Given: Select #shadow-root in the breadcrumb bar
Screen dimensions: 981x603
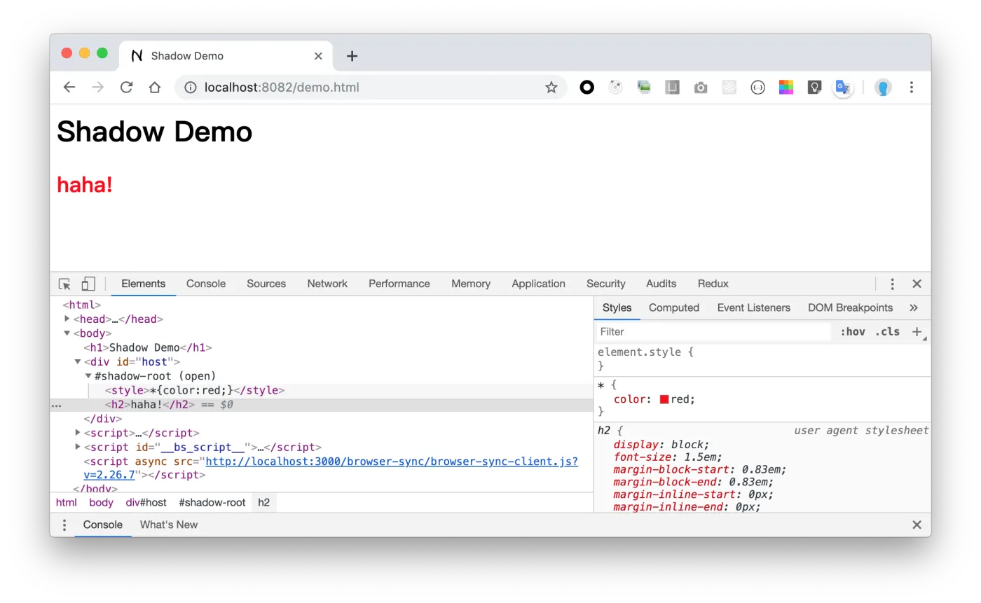Looking at the screenshot, I should 212,502.
